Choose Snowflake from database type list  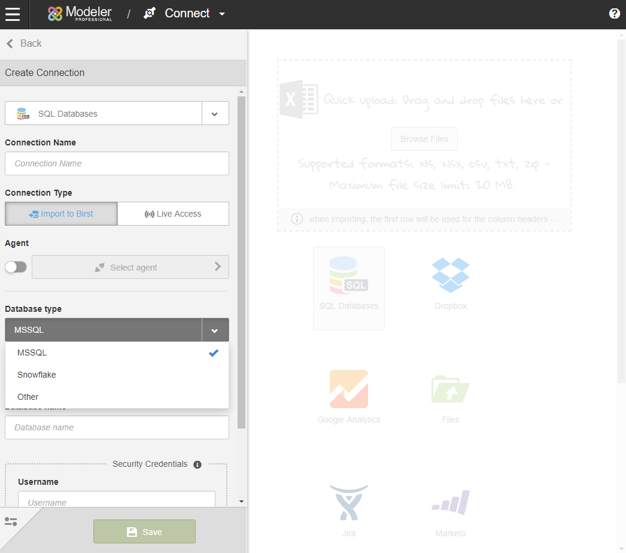(37, 375)
